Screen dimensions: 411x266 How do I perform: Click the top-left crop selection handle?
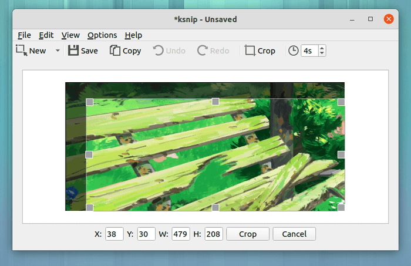click(x=90, y=102)
